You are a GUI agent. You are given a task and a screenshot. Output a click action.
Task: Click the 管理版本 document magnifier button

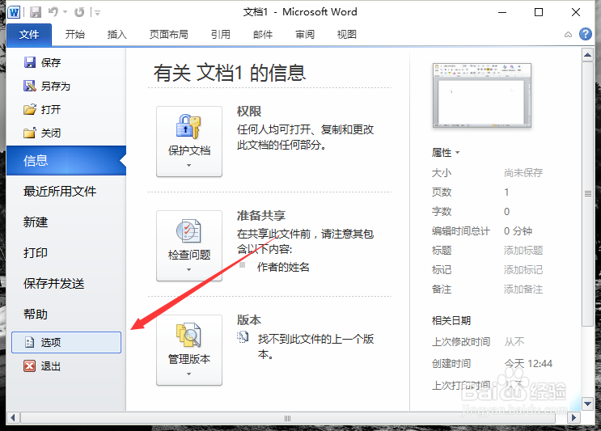(x=189, y=350)
